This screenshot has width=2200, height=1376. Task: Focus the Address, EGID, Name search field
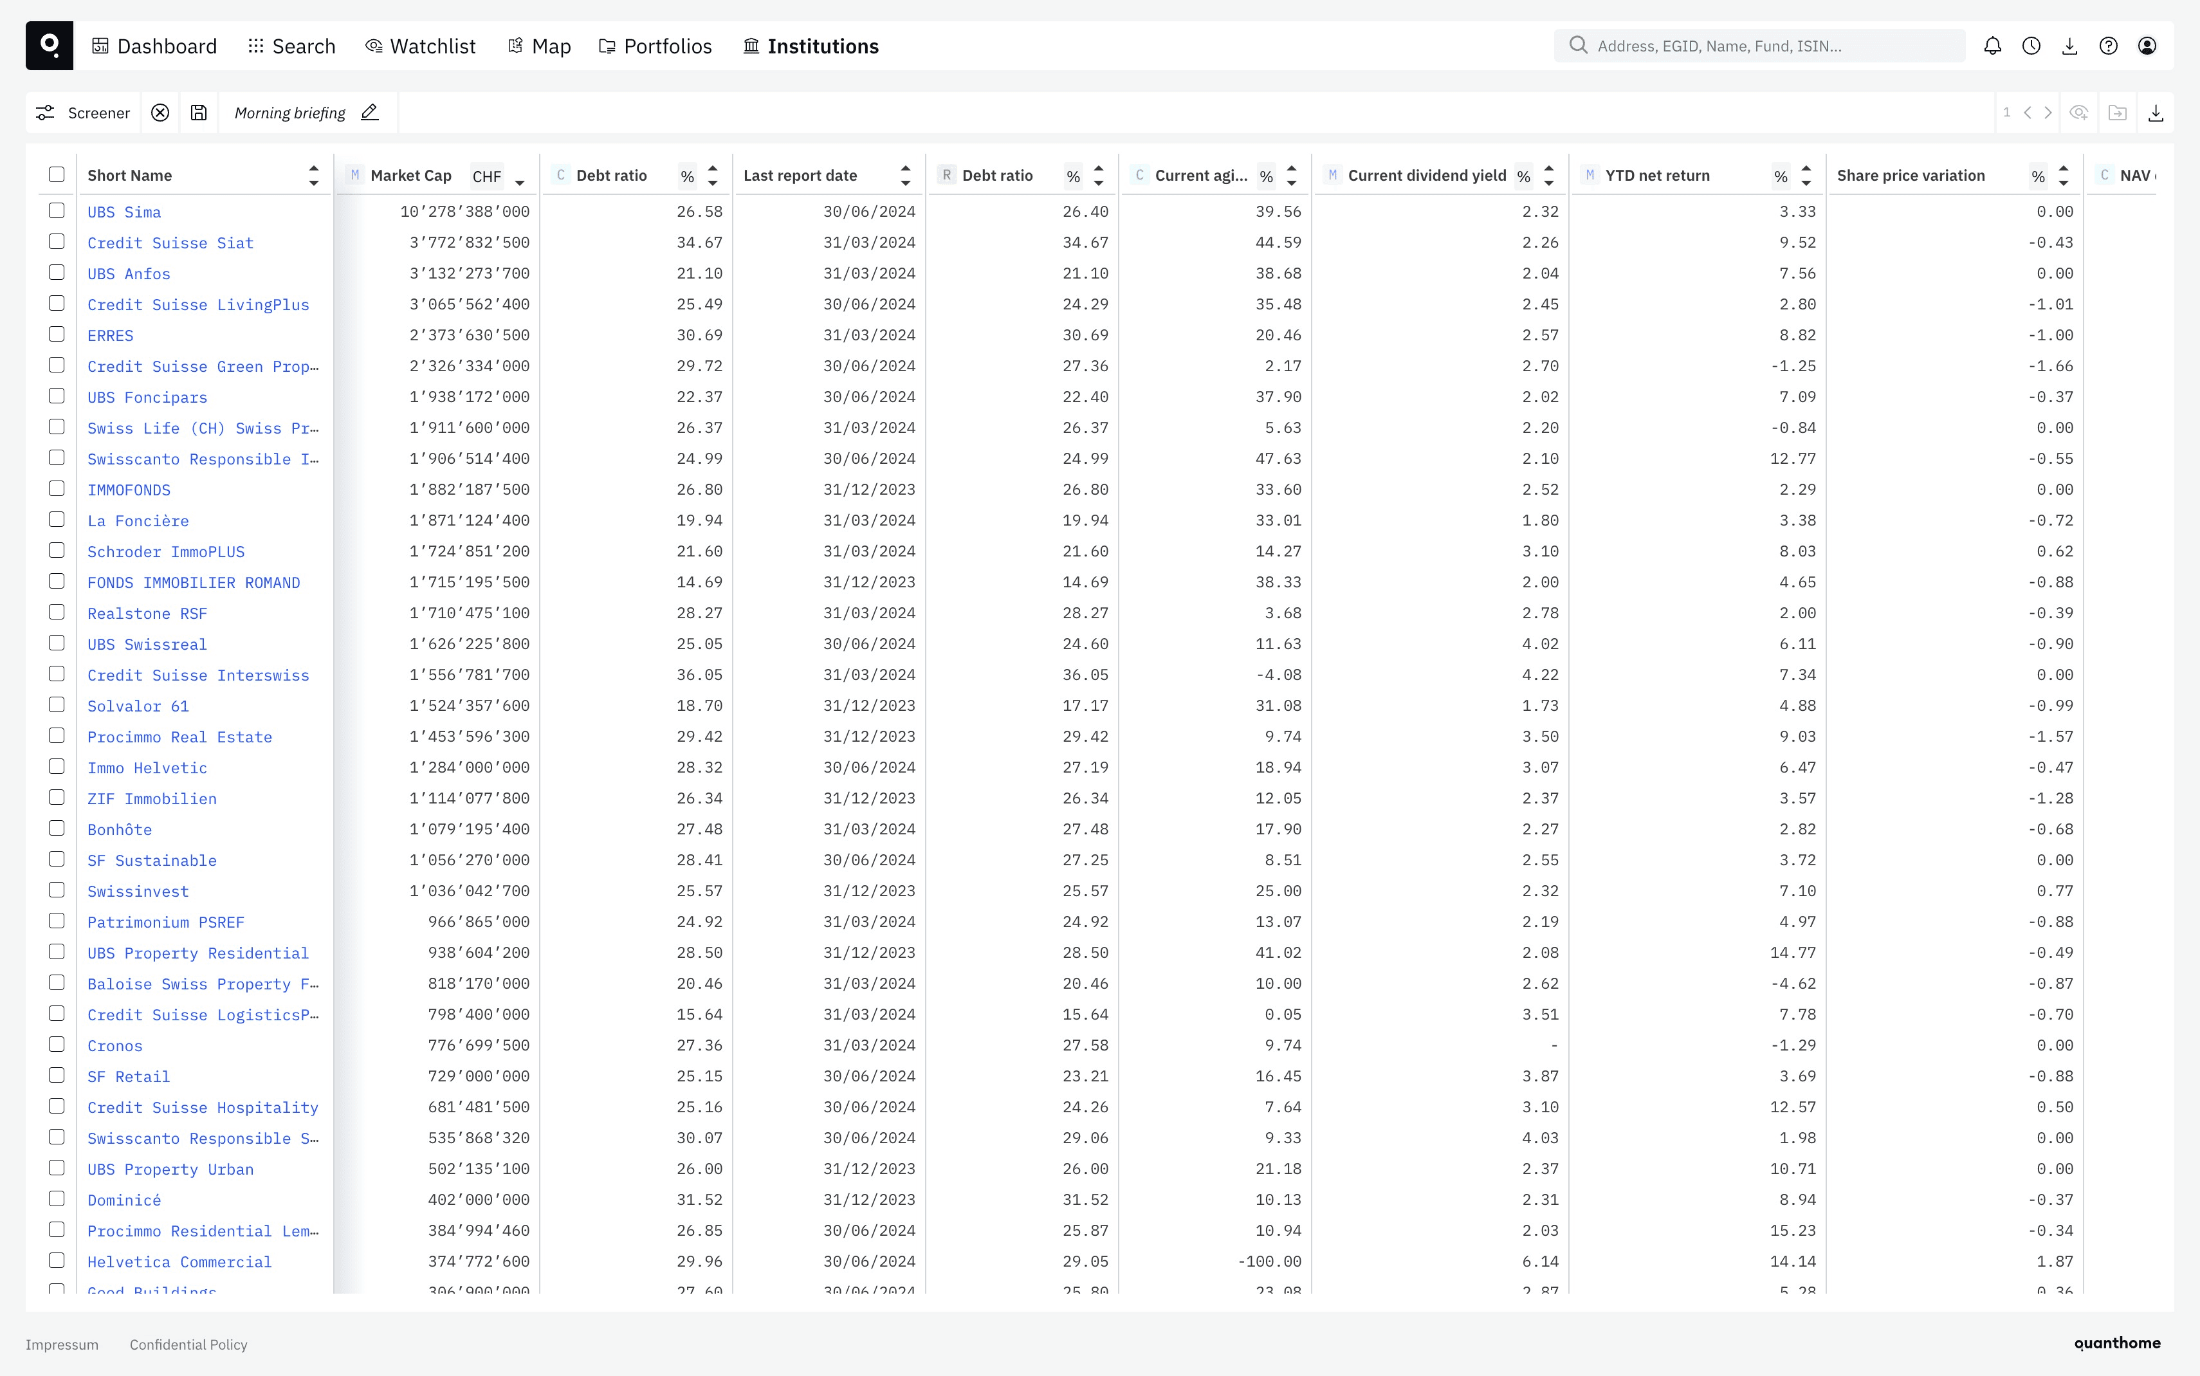coord(1759,46)
